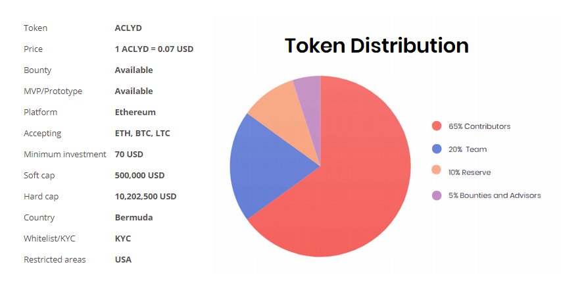Click the Bermuda country value
This screenshot has height=302, width=561.
click(134, 218)
